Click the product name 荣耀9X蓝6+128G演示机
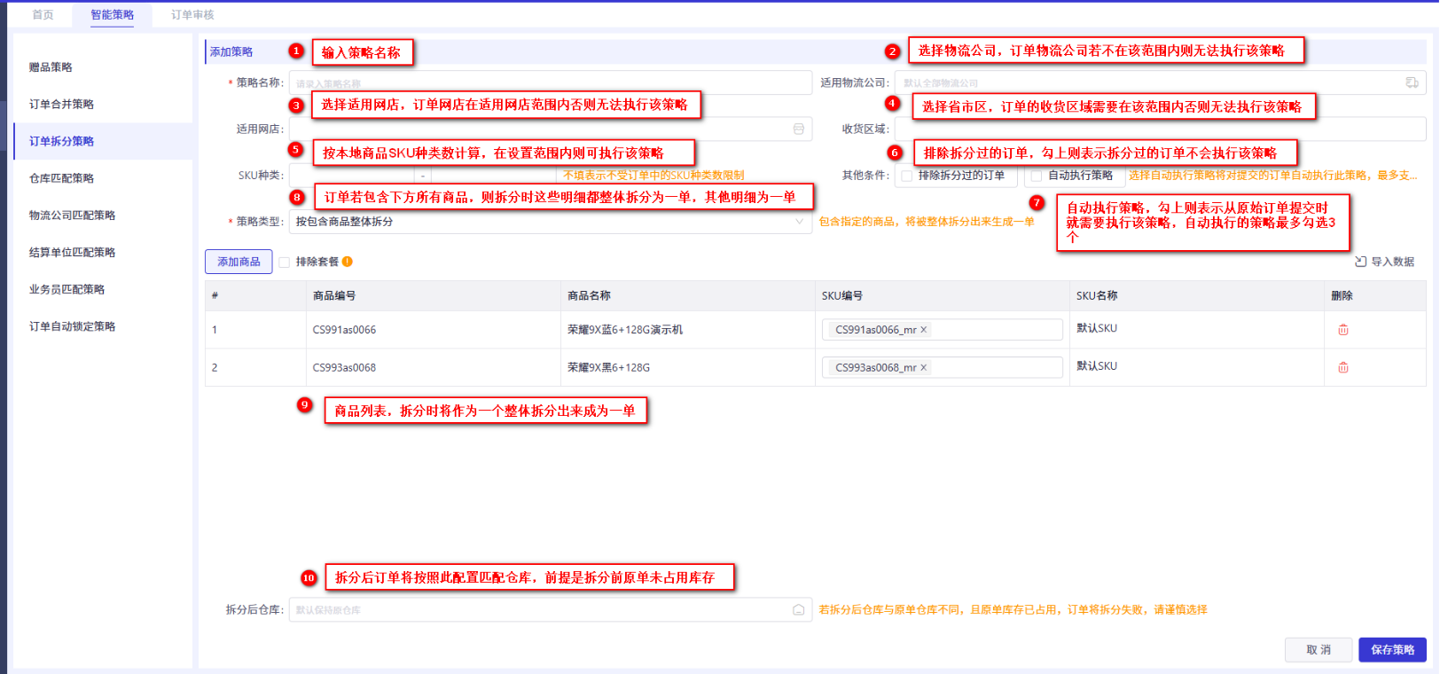This screenshot has height=674, width=1440. coord(625,330)
